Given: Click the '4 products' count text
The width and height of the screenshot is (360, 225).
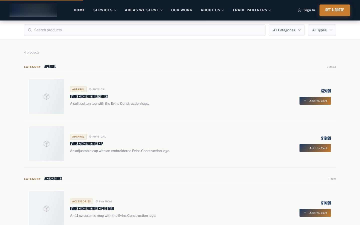Looking at the screenshot, I should pyautogui.click(x=31, y=52).
